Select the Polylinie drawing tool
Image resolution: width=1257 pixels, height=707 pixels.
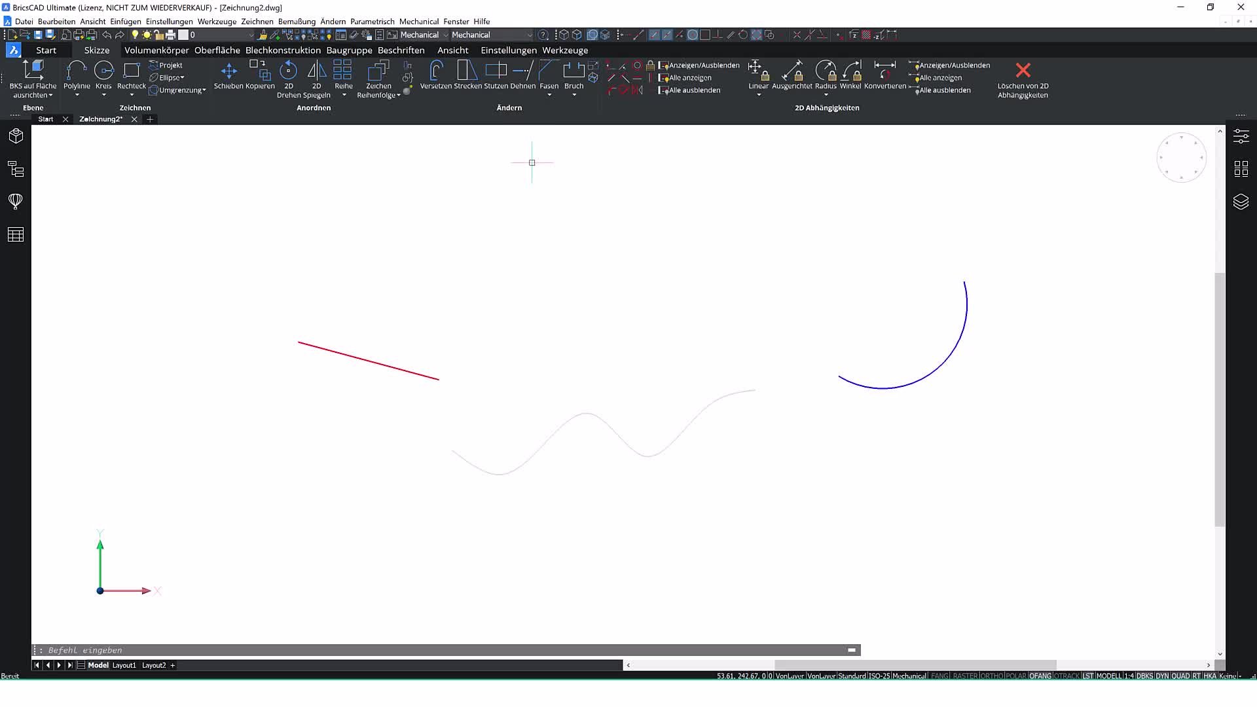pos(77,74)
